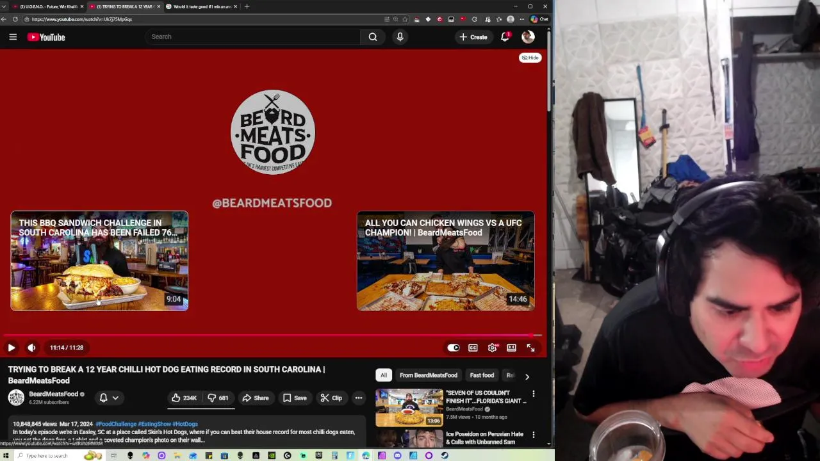Reload the page
The image size is (820, 461).
click(x=15, y=19)
